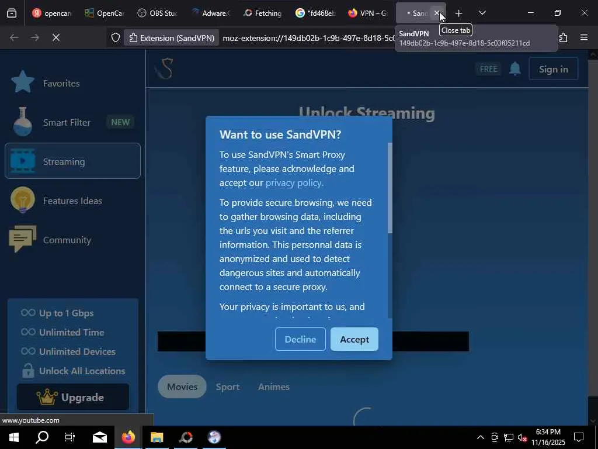Click the Unlimited Time text

tap(72, 332)
